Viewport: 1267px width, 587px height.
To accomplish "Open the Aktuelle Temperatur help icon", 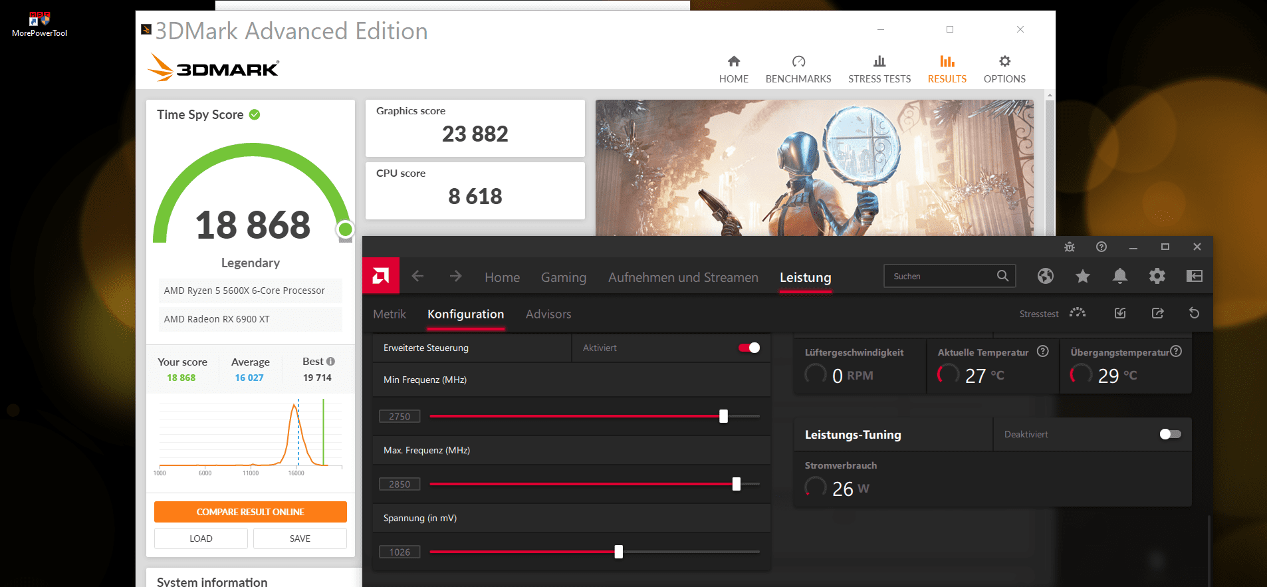I will [x=1043, y=351].
